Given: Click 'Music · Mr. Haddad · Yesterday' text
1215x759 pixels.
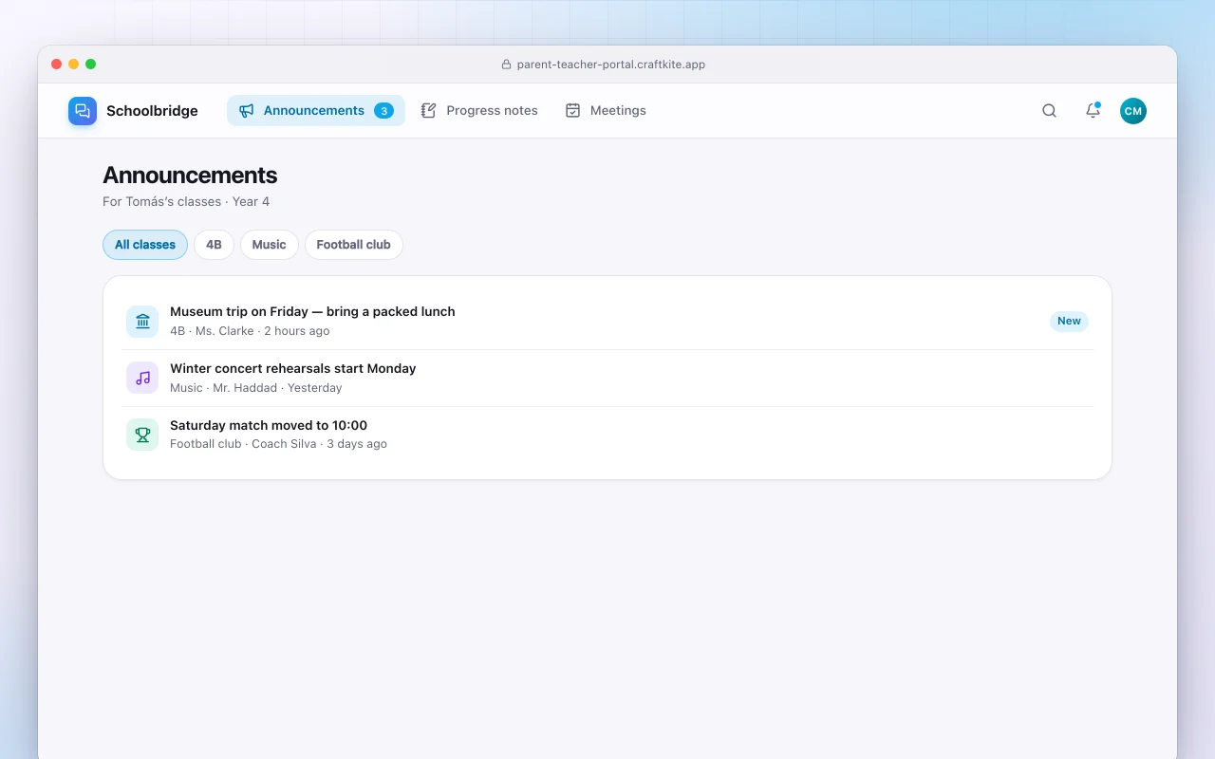Looking at the screenshot, I should click(x=256, y=388).
